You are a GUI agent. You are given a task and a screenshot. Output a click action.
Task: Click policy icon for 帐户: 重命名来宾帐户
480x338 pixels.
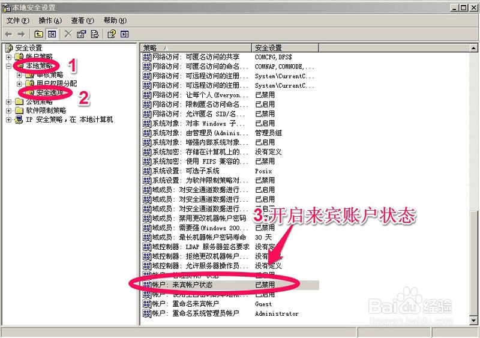click(x=147, y=304)
